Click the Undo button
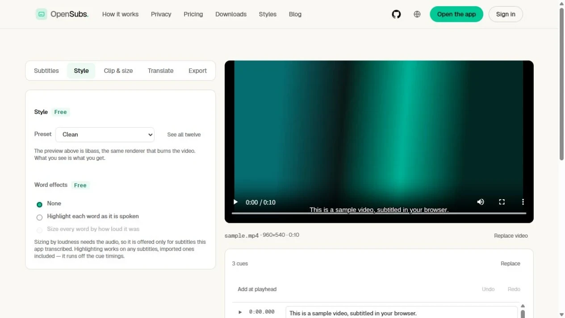This screenshot has width=565, height=318. pos(488,289)
